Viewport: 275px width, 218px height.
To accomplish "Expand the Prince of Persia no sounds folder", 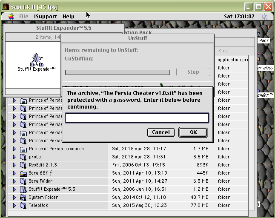I will coord(14,149).
